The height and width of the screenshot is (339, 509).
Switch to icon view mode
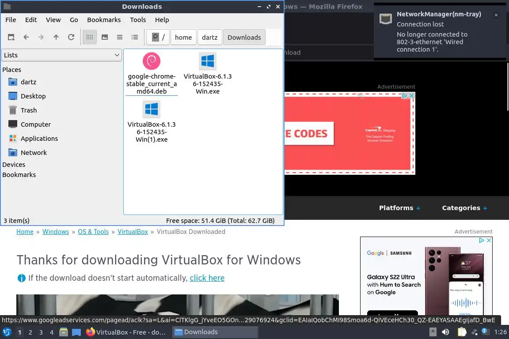pos(90,38)
